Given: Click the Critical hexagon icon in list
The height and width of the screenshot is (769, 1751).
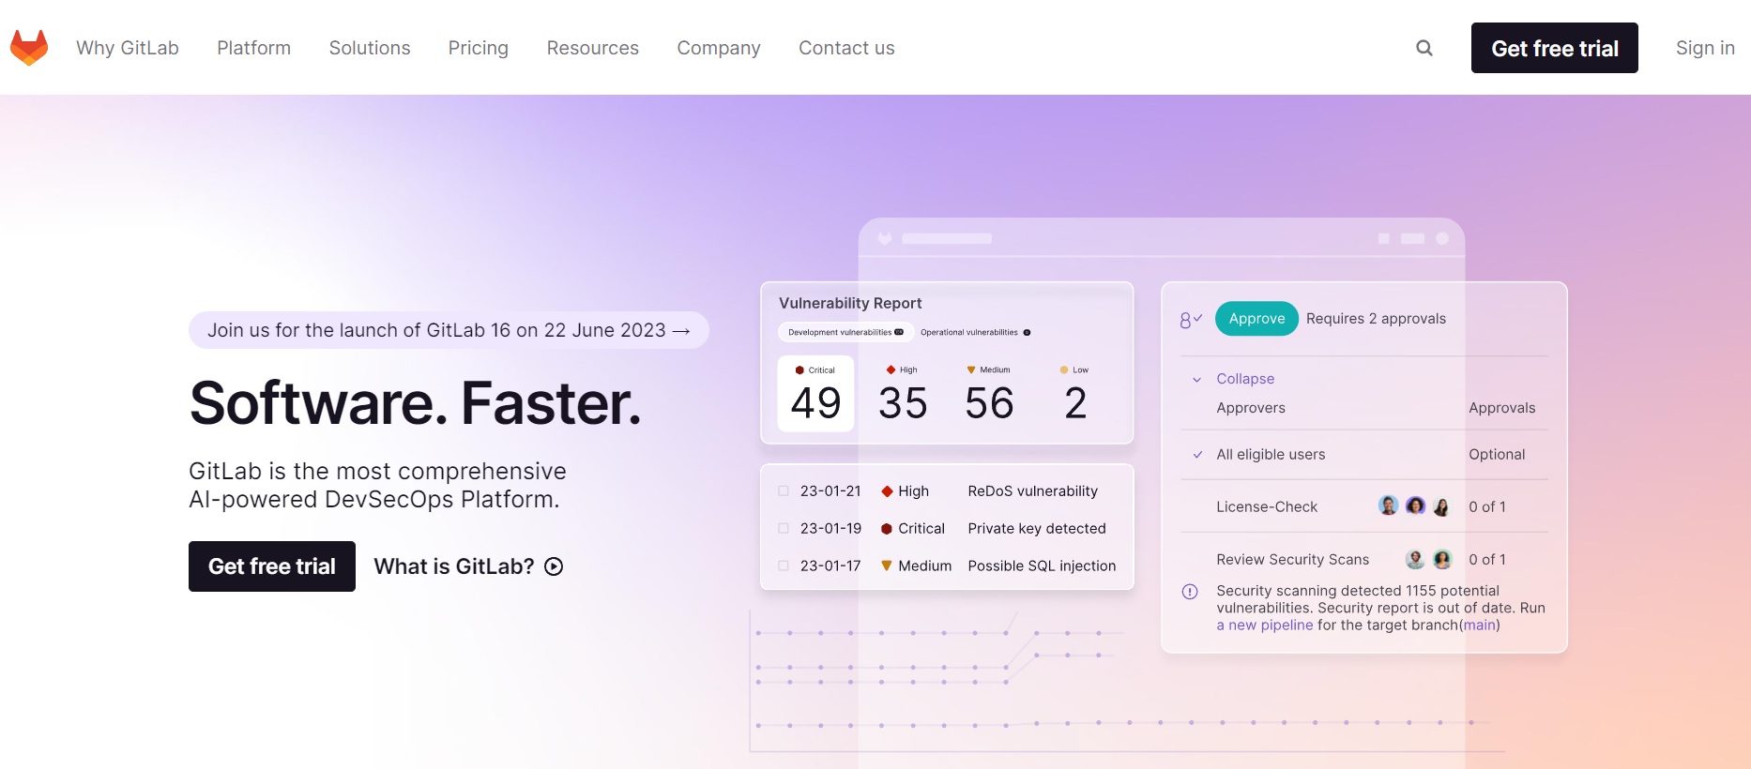Looking at the screenshot, I should coord(887,529).
